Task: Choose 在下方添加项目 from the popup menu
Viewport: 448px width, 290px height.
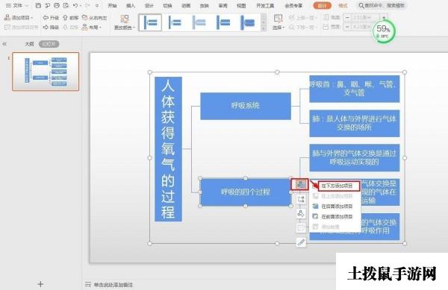Action: 337,186
